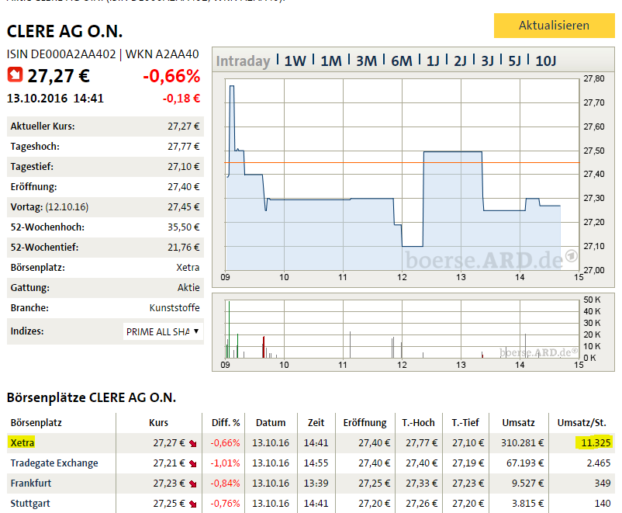Click the Gattung value Aktie

click(x=188, y=287)
